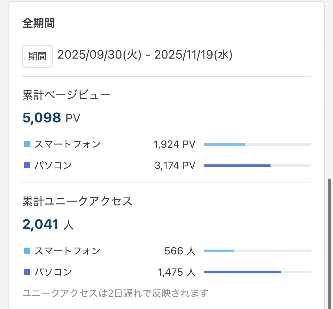This screenshot has width=333, height=309.
Task: Click the 期間 button
Action: [x=37, y=56]
